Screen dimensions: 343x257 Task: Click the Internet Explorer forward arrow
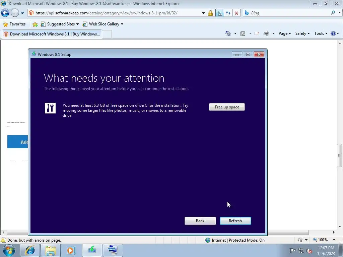(x=15, y=13)
